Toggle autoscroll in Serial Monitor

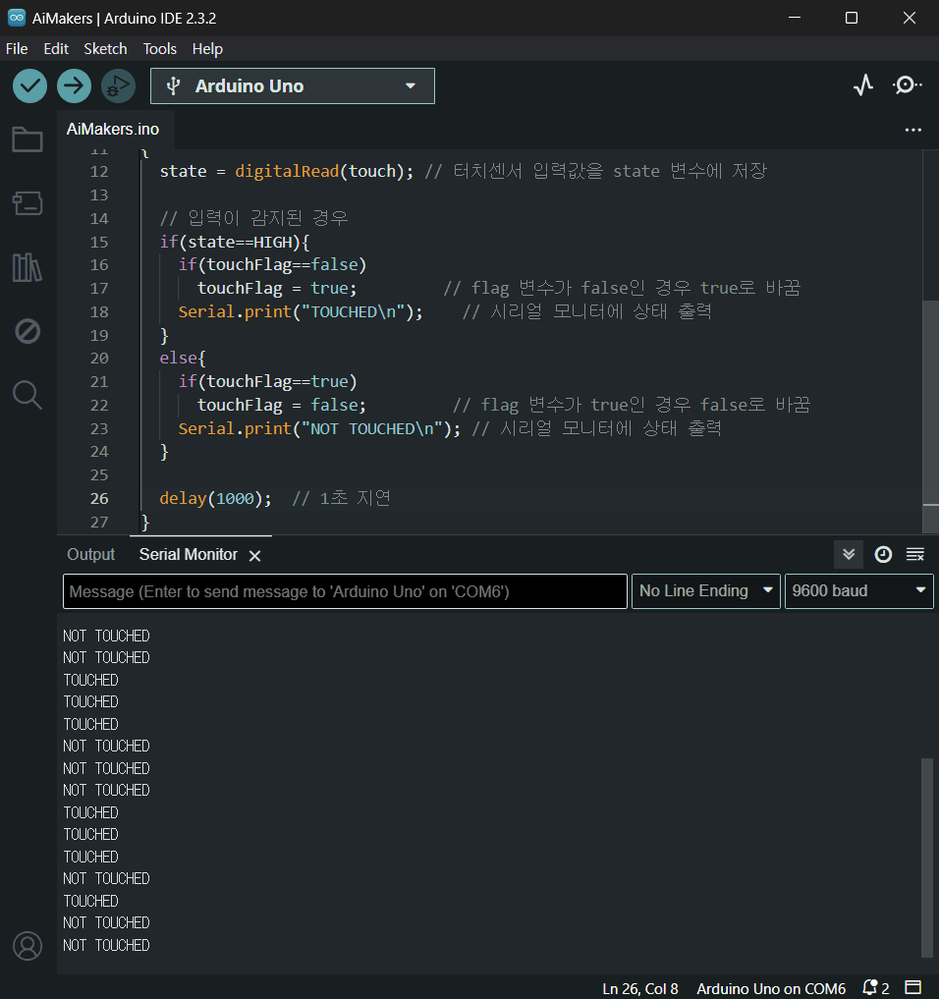coord(849,555)
